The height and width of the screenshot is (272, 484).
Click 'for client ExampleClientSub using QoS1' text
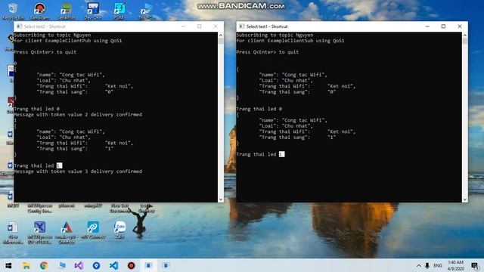pyautogui.click(x=290, y=41)
